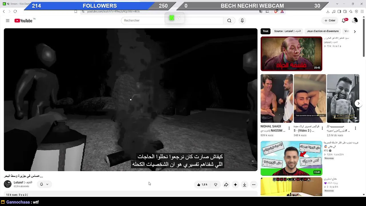Open the Letaief channel name link

pos(23,182)
